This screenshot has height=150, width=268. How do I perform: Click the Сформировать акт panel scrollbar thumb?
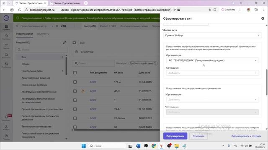(x=266, y=82)
